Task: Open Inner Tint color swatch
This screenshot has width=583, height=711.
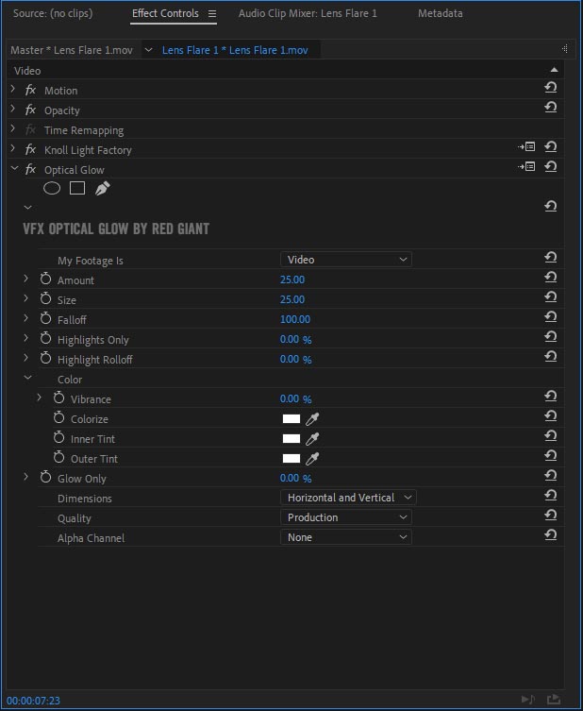Action: (291, 439)
